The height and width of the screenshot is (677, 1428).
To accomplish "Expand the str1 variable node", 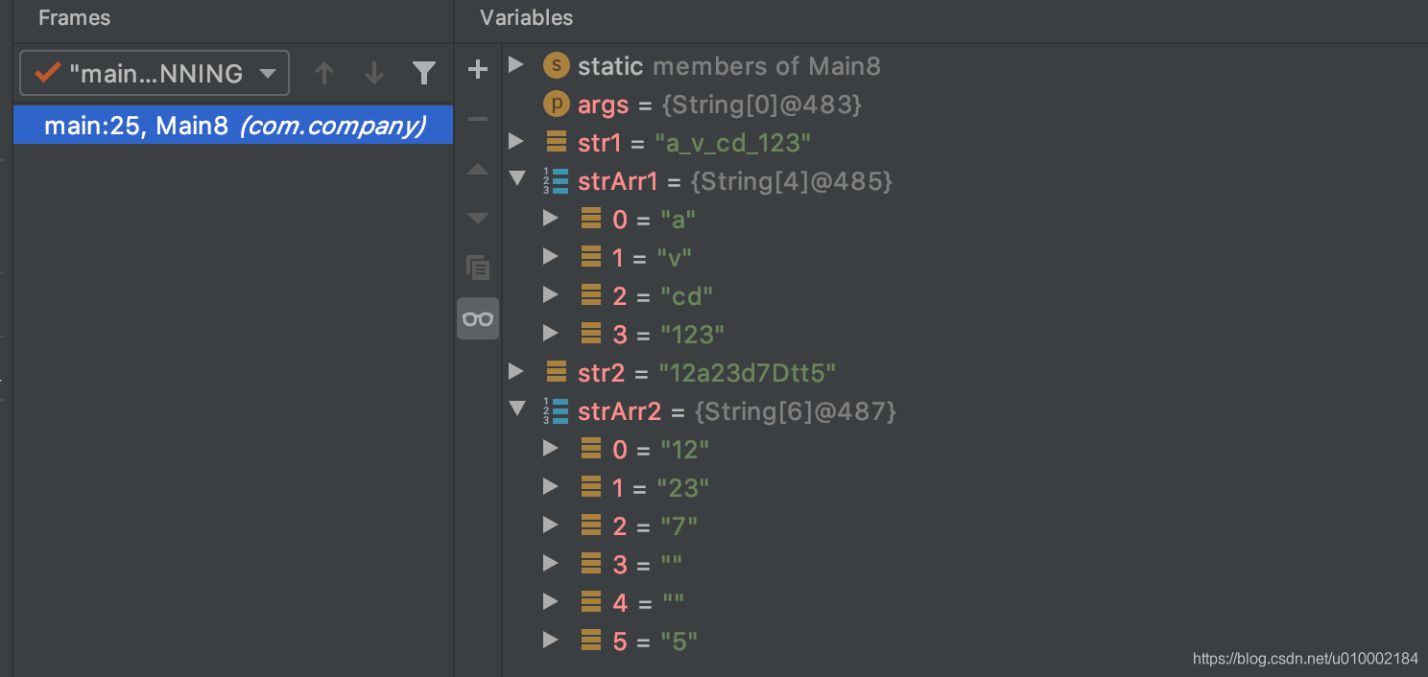I will pos(516,142).
